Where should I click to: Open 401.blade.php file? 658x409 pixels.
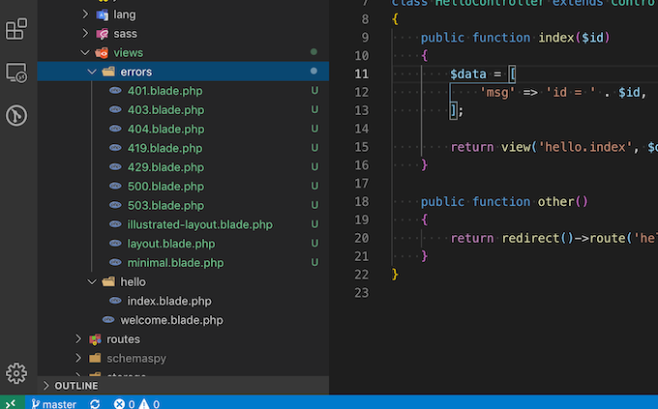click(x=164, y=91)
